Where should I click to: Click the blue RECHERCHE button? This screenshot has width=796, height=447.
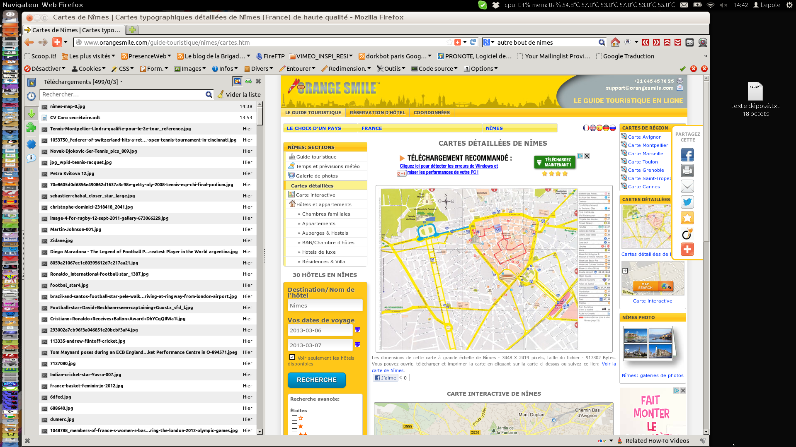tap(316, 380)
